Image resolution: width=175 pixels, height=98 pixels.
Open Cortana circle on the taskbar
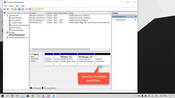12,96
